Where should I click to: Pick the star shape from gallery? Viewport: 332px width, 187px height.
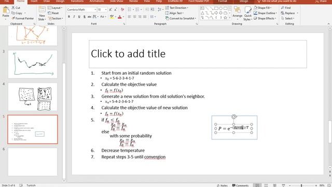225,18
